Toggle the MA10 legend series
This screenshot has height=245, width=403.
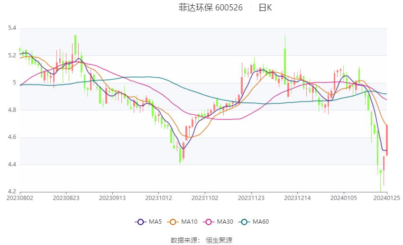click(182, 222)
